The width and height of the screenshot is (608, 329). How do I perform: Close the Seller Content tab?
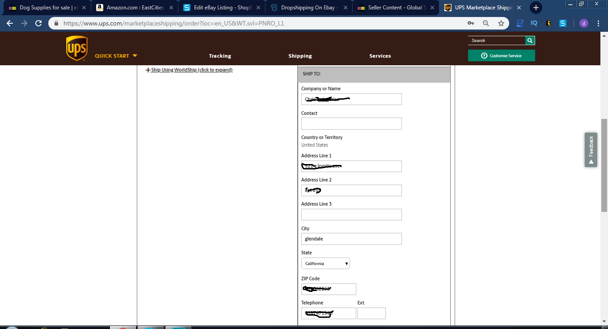coord(432,8)
